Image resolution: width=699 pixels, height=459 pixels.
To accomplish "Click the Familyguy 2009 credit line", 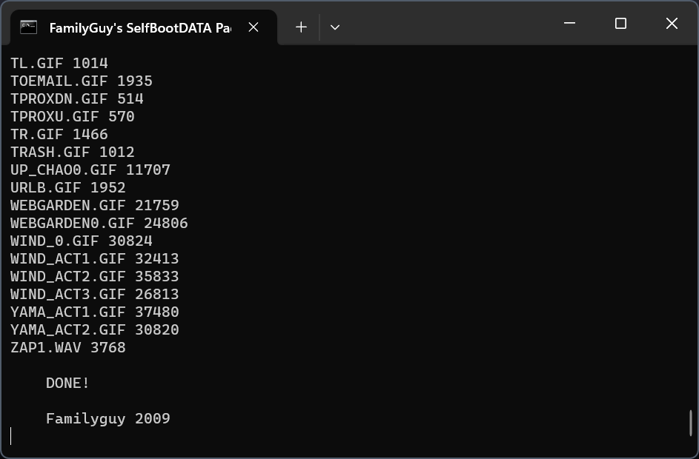I will [107, 418].
